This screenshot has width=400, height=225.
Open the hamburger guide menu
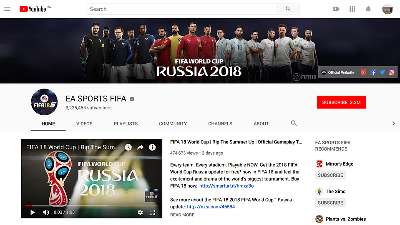pos(8,9)
